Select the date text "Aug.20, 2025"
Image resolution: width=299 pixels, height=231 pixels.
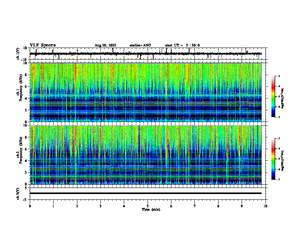point(105,45)
